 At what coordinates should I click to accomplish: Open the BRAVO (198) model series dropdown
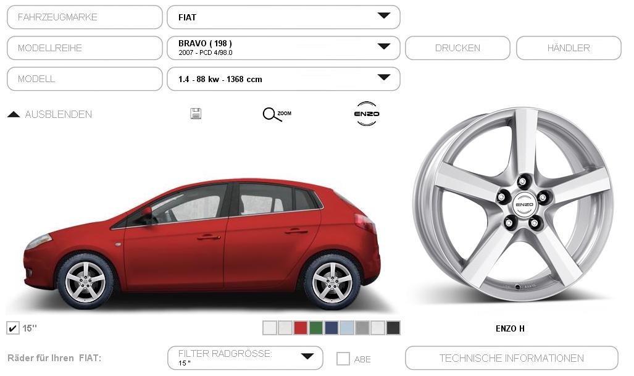283,48
